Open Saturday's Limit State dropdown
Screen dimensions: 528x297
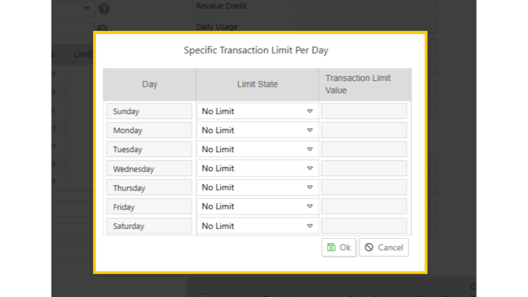(x=257, y=226)
